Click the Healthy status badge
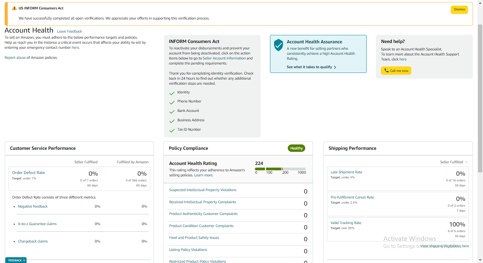 [x=297, y=148]
